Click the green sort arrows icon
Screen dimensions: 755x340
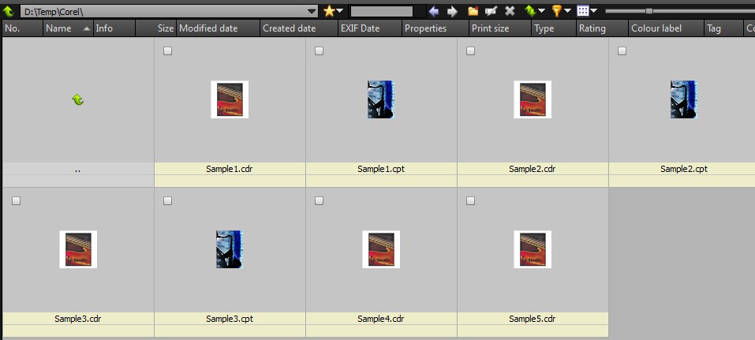(x=530, y=11)
